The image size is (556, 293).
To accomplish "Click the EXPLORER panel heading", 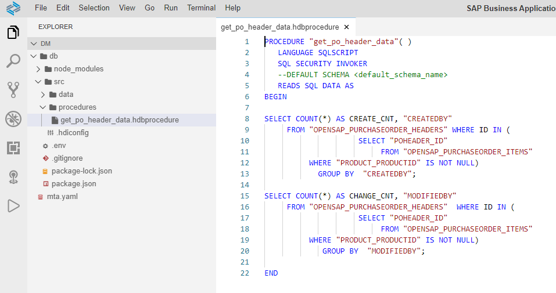I will 56,27.
